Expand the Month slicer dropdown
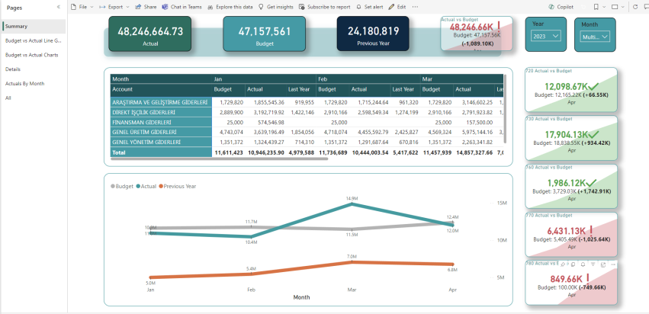The height and width of the screenshot is (314, 649). point(595,37)
